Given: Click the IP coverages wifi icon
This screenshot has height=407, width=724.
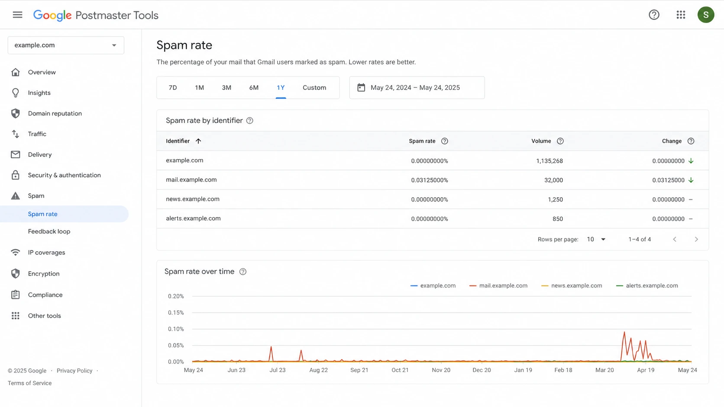Looking at the screenshot, I should (x=16, y=253).
